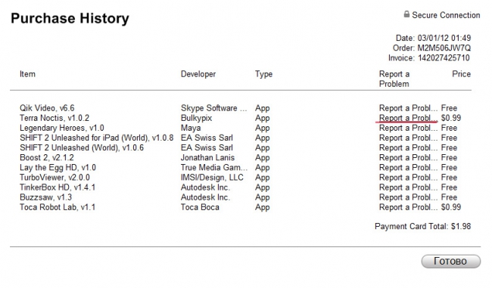Report a problem for Toca Robot Lab

click(x=408, y=207)
